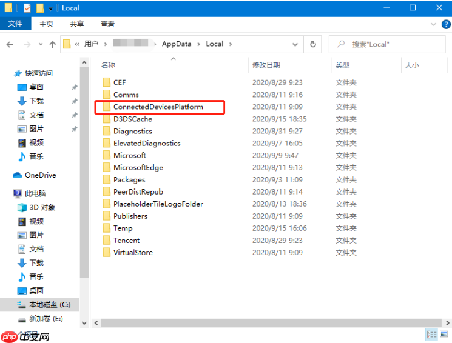Screen dimensions: 452x343
Task: Click the horizontal scrollbar left arrow
Action: pos(96,323)
